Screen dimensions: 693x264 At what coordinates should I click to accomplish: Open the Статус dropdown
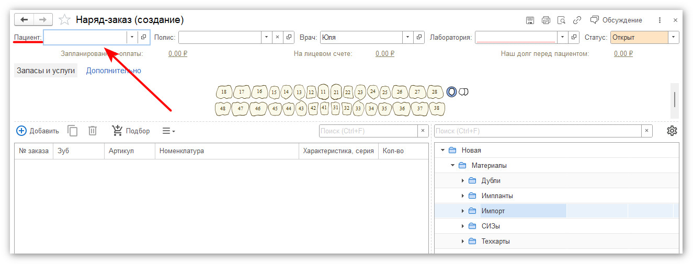click(673, 37)
